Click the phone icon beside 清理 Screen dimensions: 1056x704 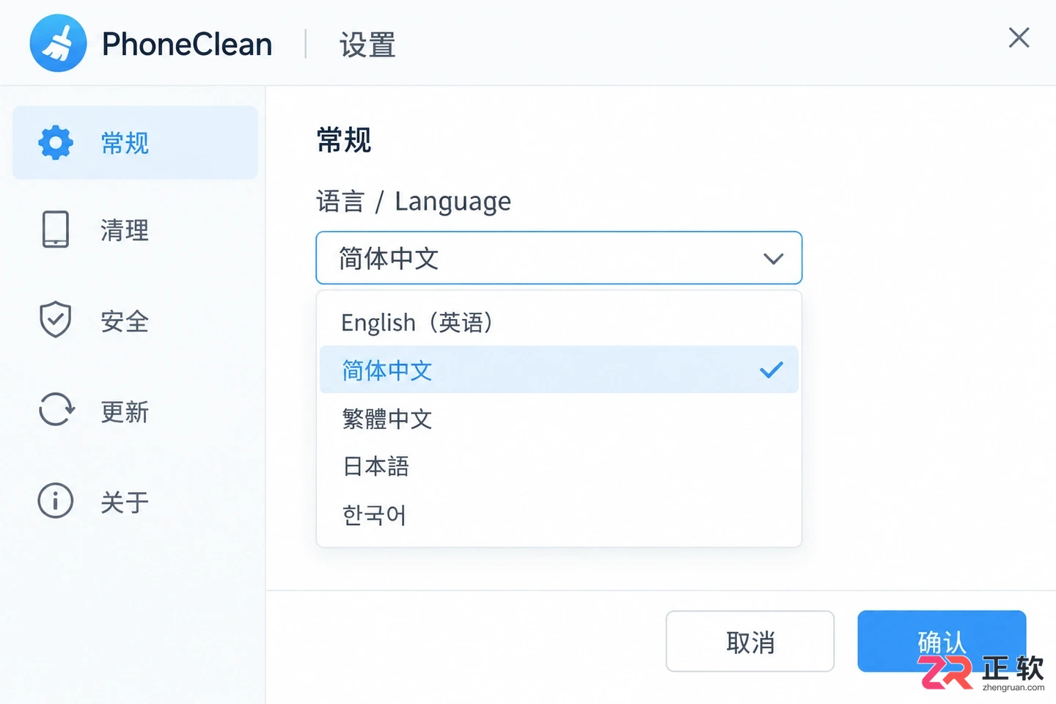coord(56,229)
